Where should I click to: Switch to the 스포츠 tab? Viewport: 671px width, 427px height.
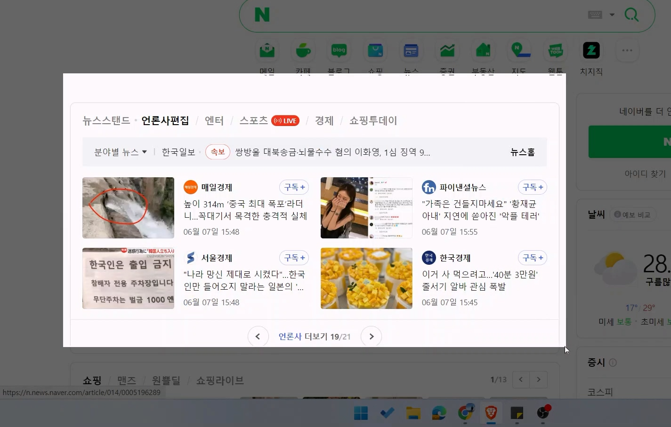tap(254, 120)
